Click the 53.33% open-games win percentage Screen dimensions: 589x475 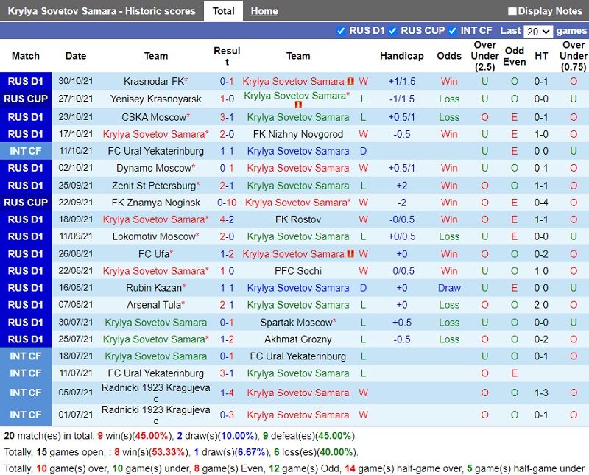(x=168, y=452)
